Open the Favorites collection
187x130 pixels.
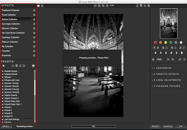pyautogui.click(x=6, y=51)
